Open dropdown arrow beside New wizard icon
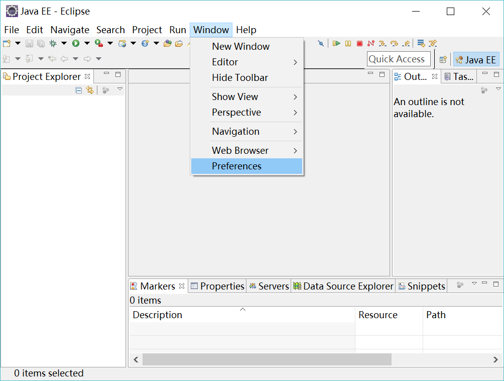Image resolution: width=504 pixels, height=381 pixels. tap(18, 43)
